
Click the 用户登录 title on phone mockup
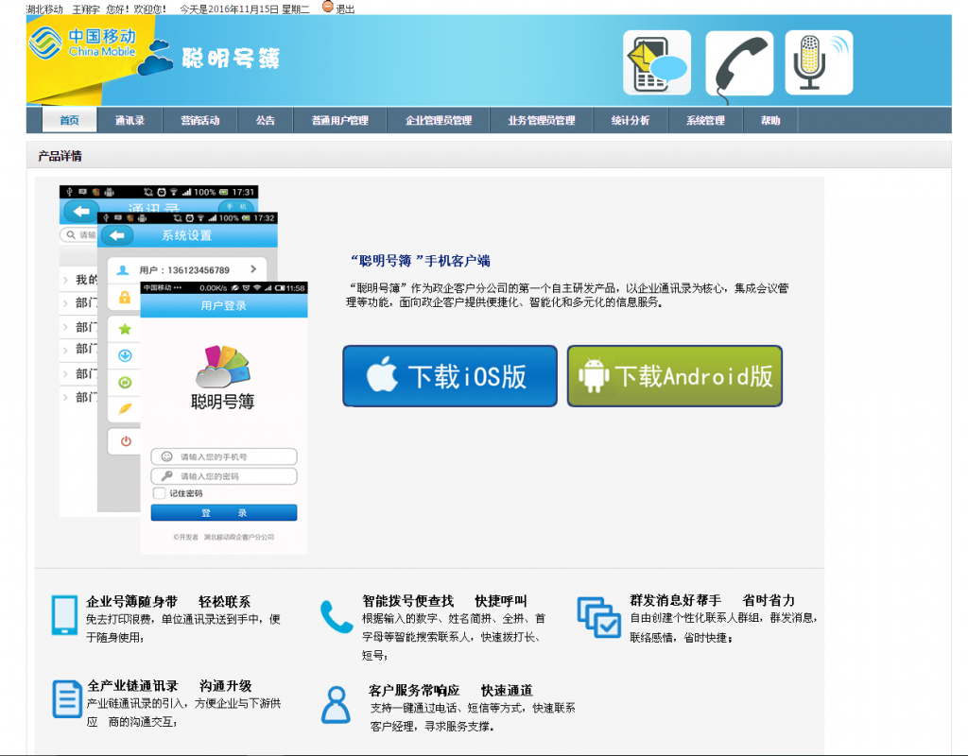(x=223, y=305)
